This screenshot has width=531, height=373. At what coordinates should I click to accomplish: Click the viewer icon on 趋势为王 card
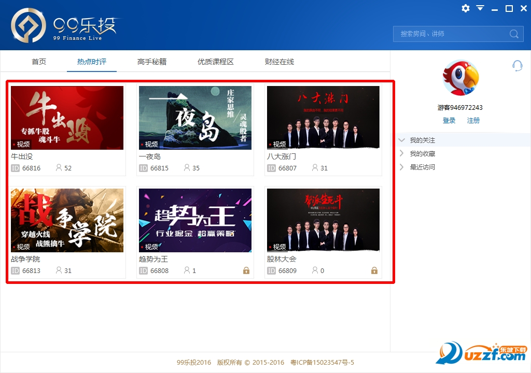coord(187,270)
